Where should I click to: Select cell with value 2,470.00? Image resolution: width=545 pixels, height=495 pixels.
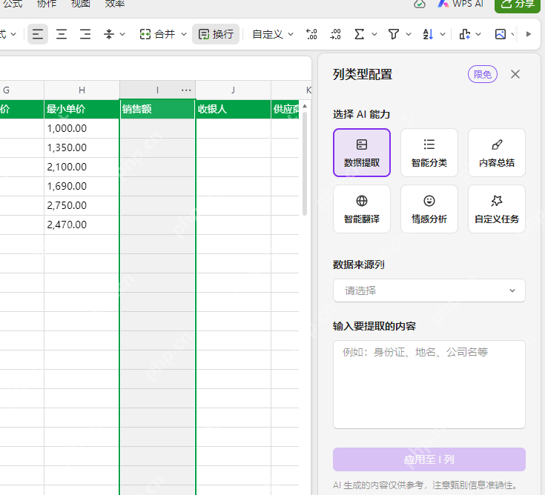click(x=82, y=225)
